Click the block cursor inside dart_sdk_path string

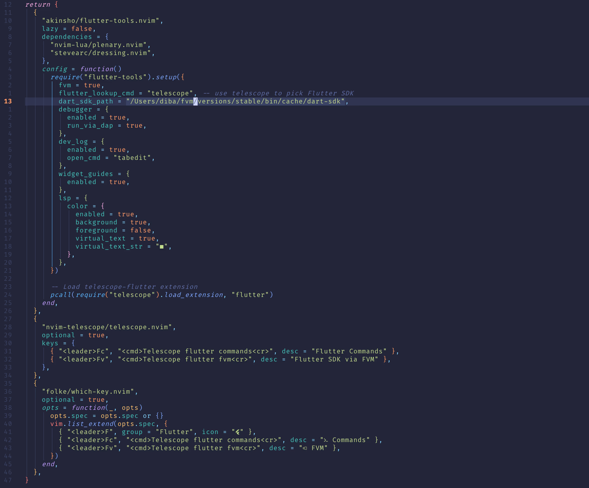pos(195,101)
